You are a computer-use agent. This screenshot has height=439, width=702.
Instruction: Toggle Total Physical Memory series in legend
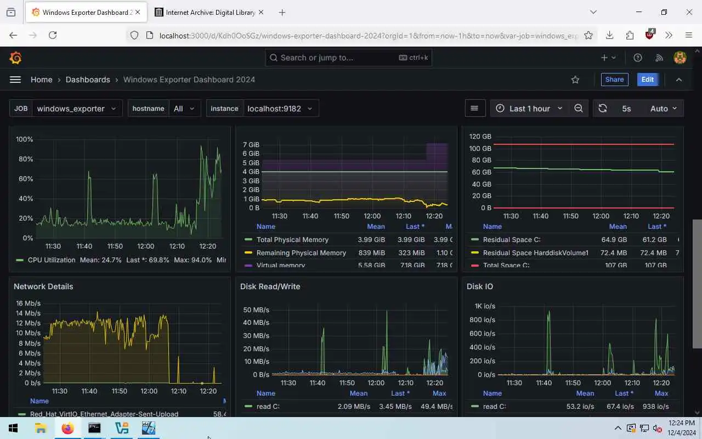tap(292, 240)
